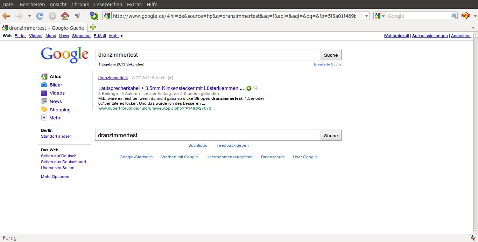Open the back/forward history dropdown arrow
The image size is (478, 242).
(x=29, y=16)
